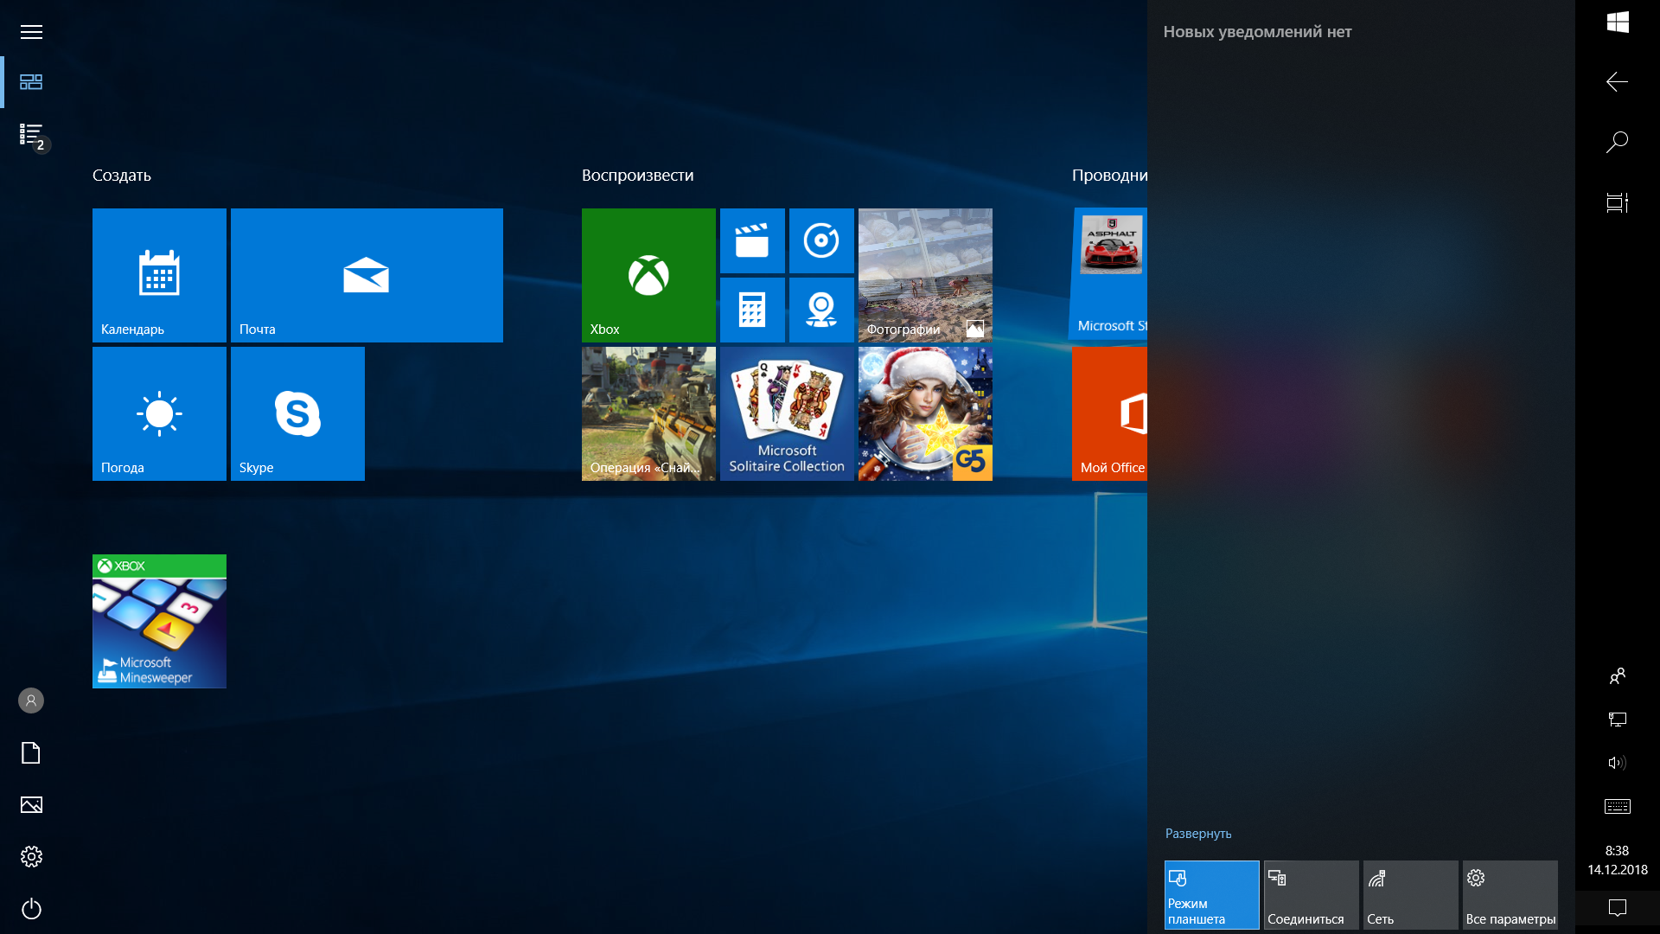The height and width of the screenshot is (934, 1660).
Task: Toggle Tablet mode on
Action: pyautogui.click(x=1212, y=895)
